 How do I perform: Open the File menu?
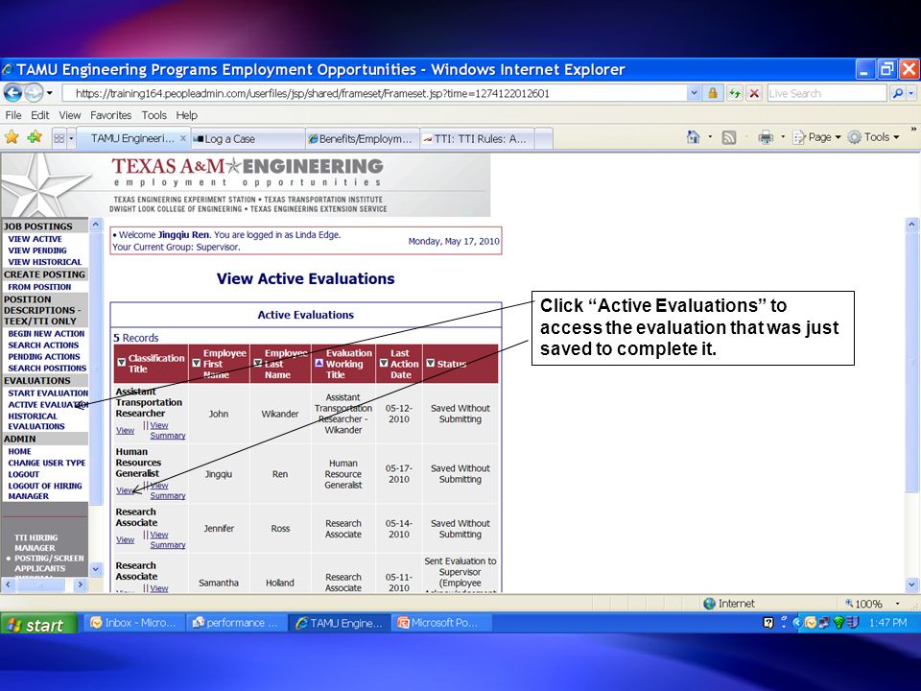coord(12,115)
